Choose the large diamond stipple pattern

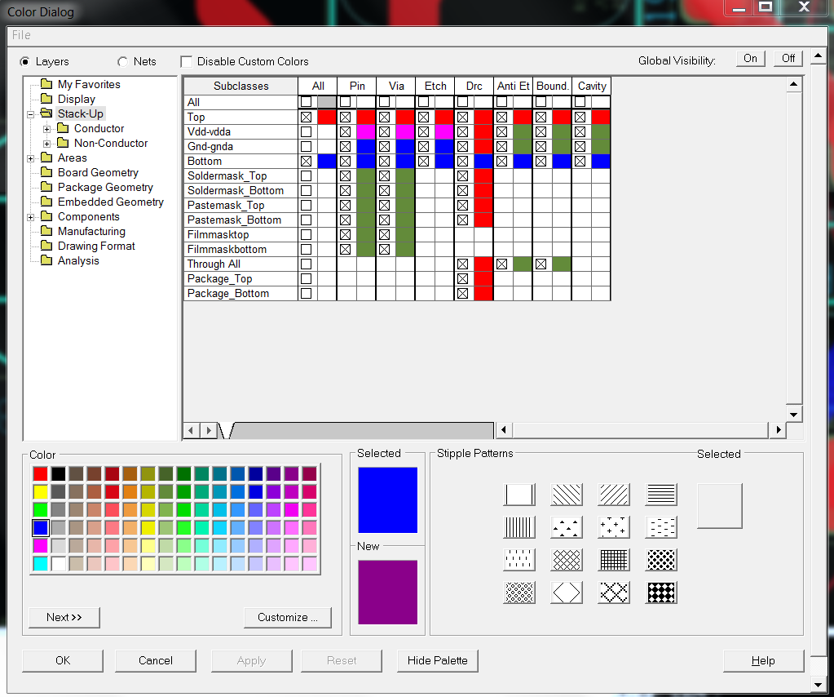click(x=566, y=593)
